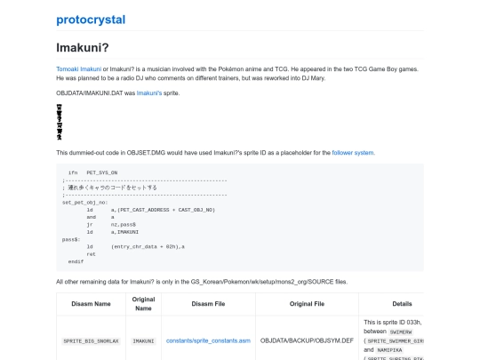Click the ifn PET_SYS_ON code line

point(92,173)
